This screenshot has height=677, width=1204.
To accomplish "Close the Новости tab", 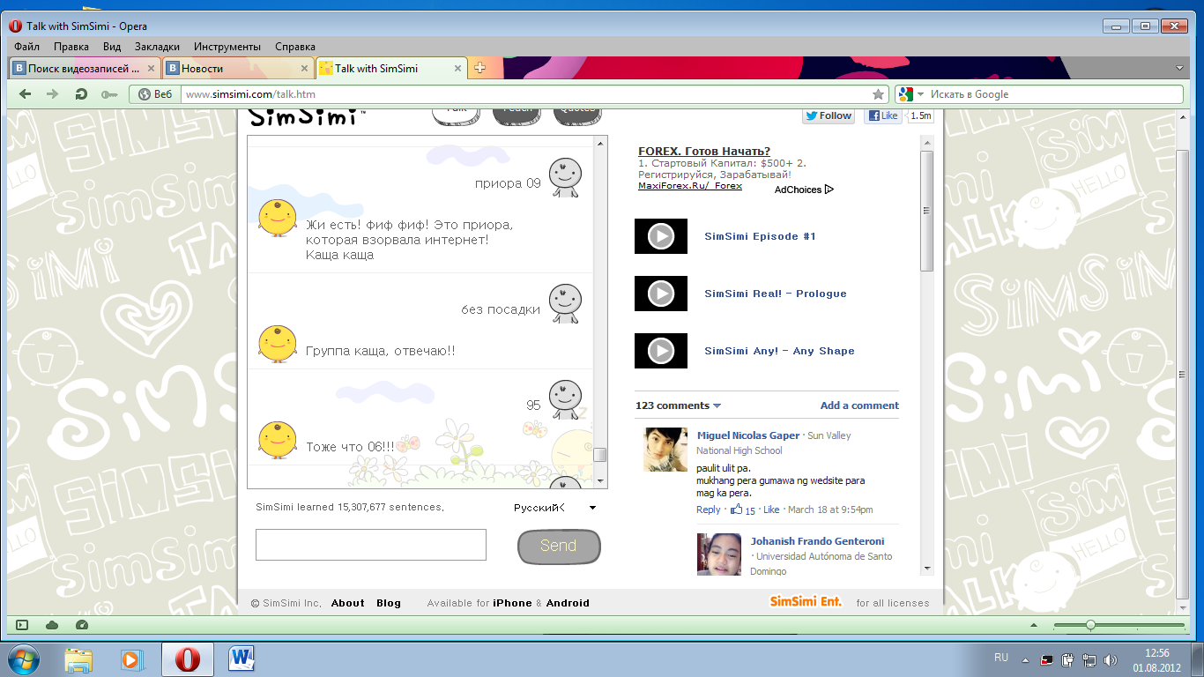I will point(305,68).
